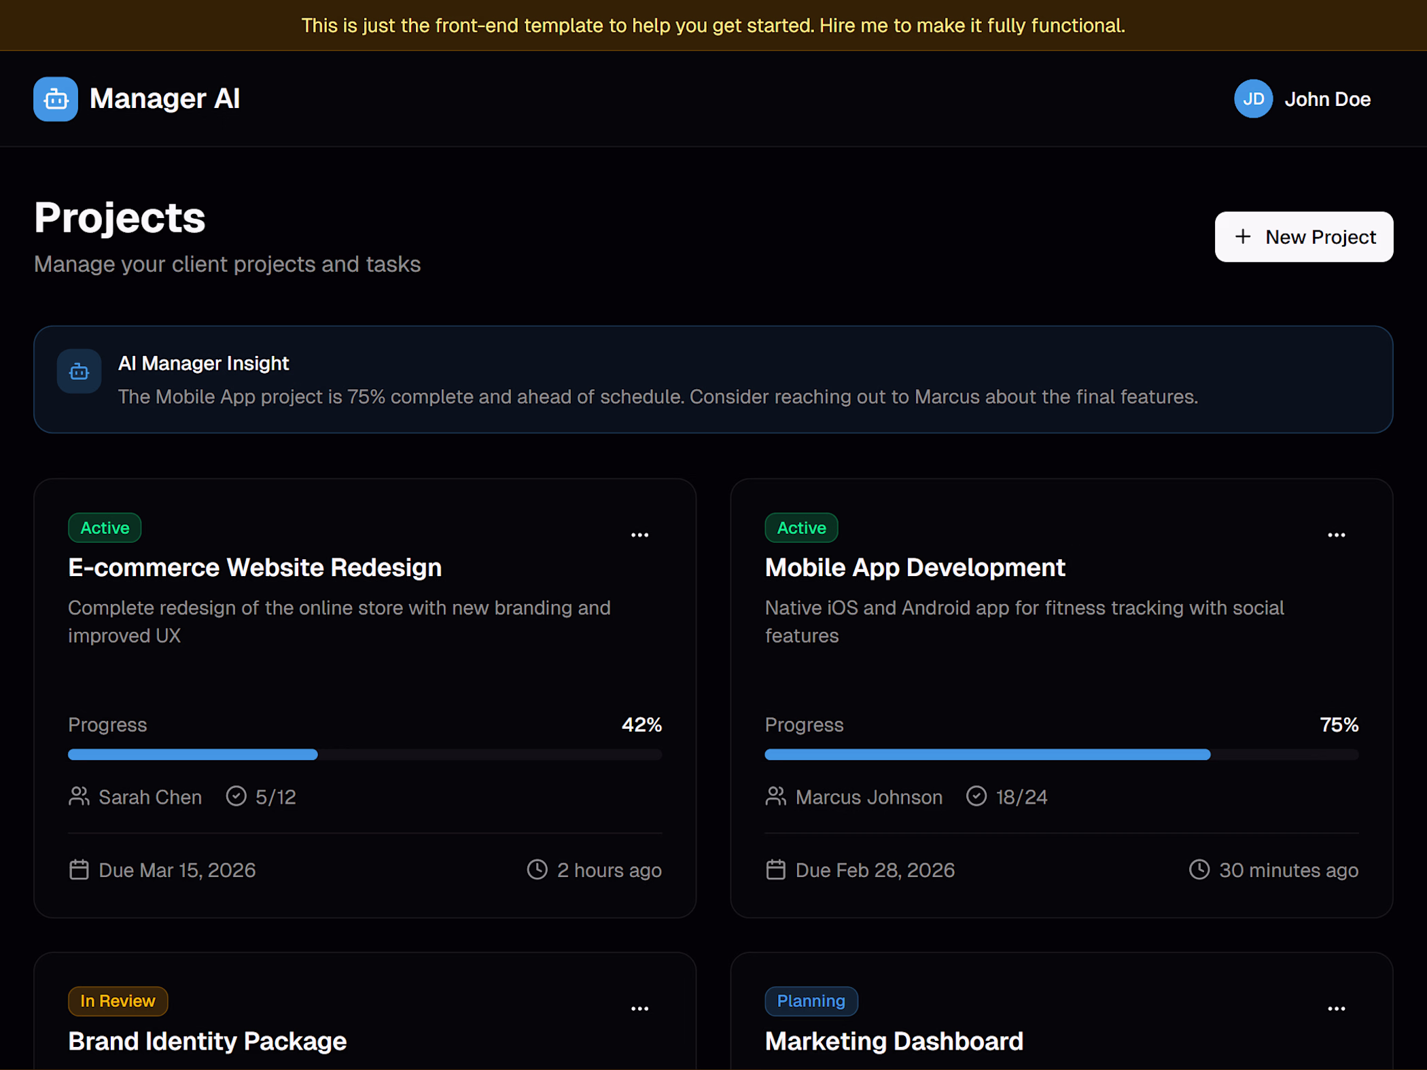Click the calendar icon by Due Feb 28, 2026
The height and width of the screenshot is (1070, 1427).
(x=775, y=870)
